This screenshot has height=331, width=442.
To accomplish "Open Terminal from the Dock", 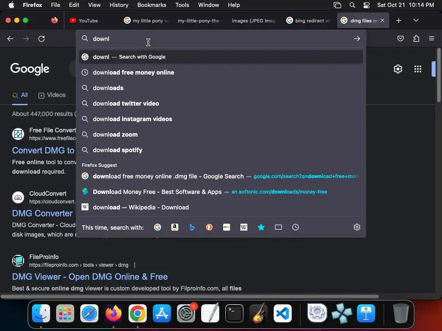I will (x=234, y=313).
